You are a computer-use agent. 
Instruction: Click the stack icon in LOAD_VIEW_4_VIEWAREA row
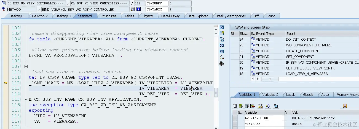pos(253,74)
